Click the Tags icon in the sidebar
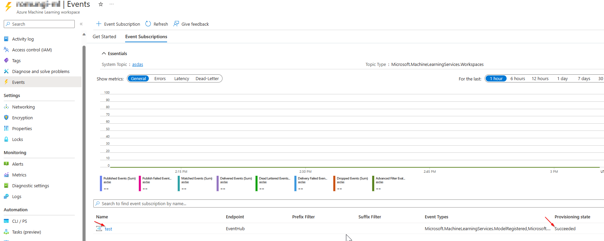This screenshot has width=604, height=241. (x=6, y=61)
